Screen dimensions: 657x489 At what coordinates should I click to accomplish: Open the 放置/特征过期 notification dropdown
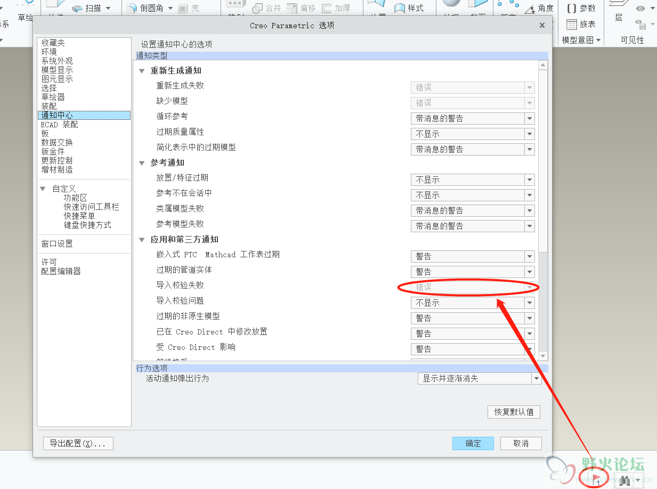point(473,180)
